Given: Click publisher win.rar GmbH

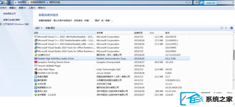Looking at the screenshot, I should tap(104, 73).
